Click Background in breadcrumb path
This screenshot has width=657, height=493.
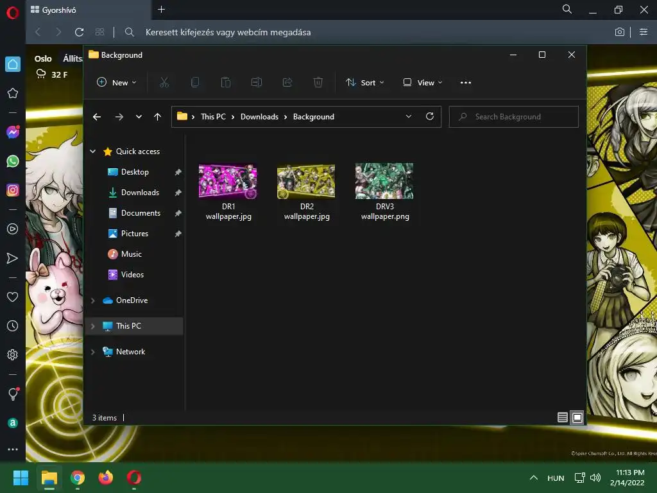click(x=313, y=117)
